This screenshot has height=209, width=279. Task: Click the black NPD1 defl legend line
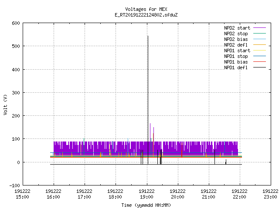click(259, 67)
